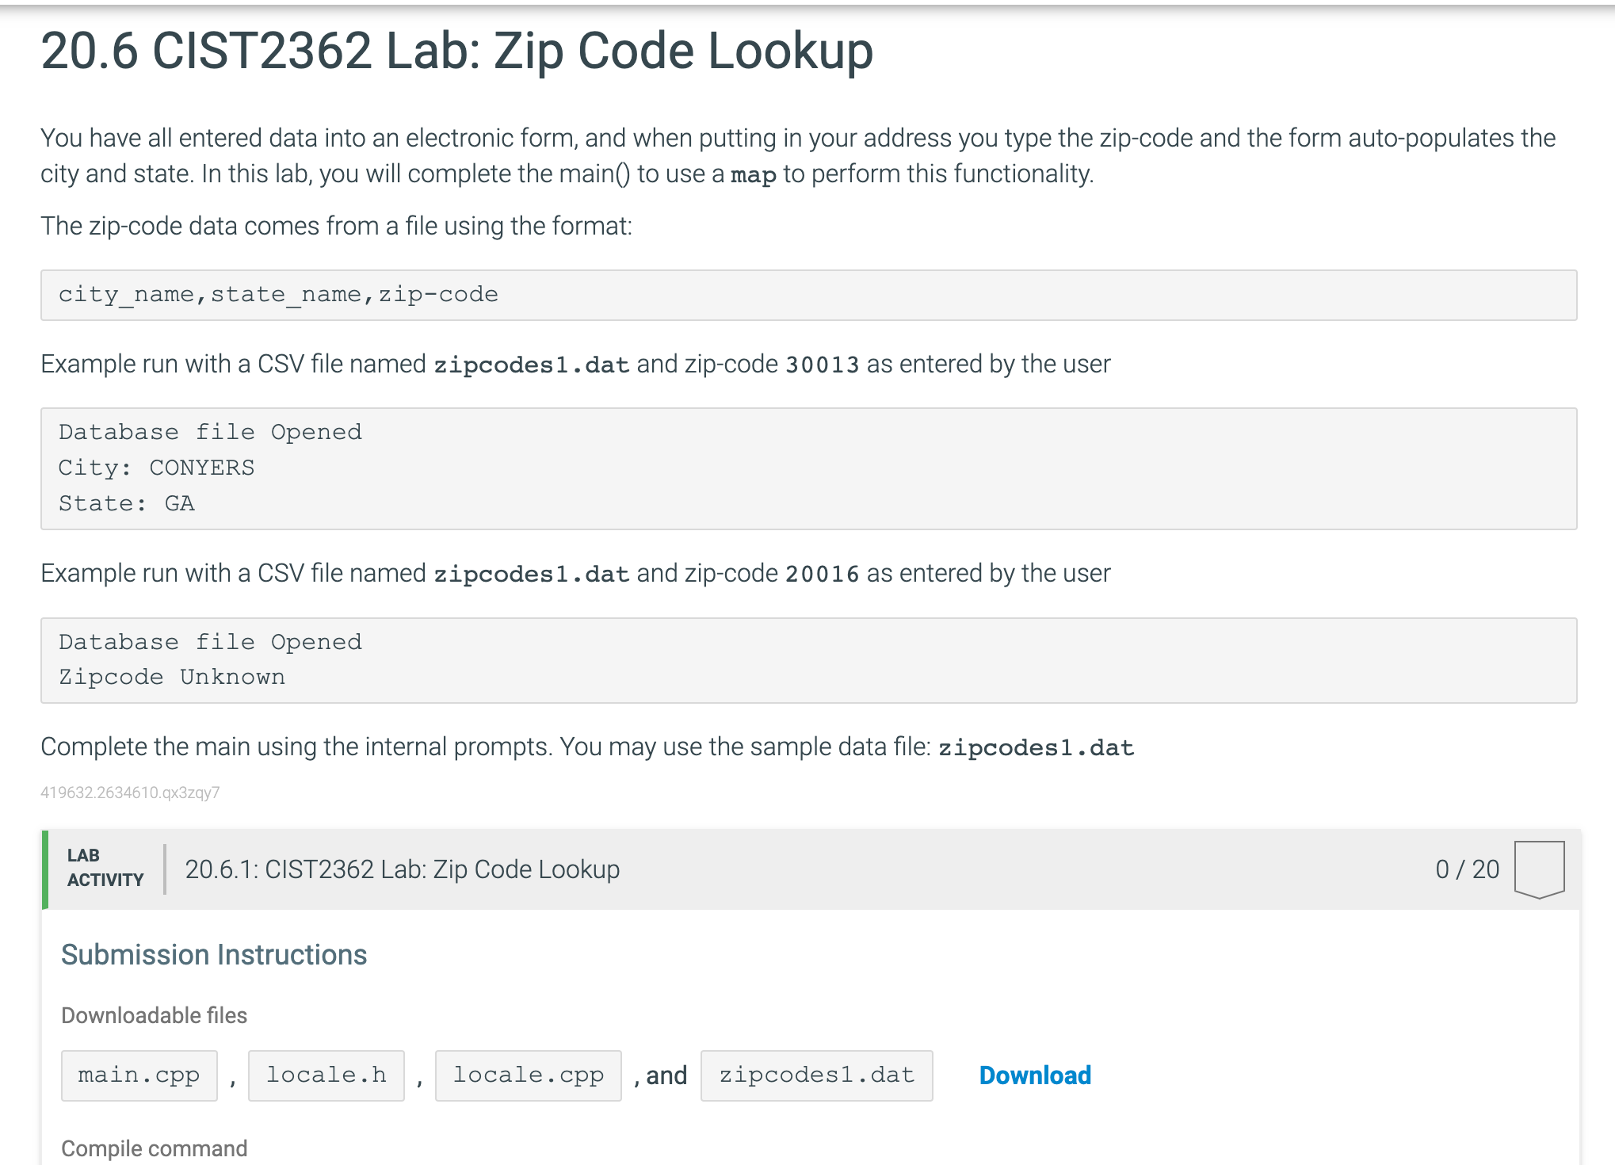The width and height of the screenshot is (1615, 1165).
Task: Click the 0 / 20 score display
Action: tap(1468, 869)
